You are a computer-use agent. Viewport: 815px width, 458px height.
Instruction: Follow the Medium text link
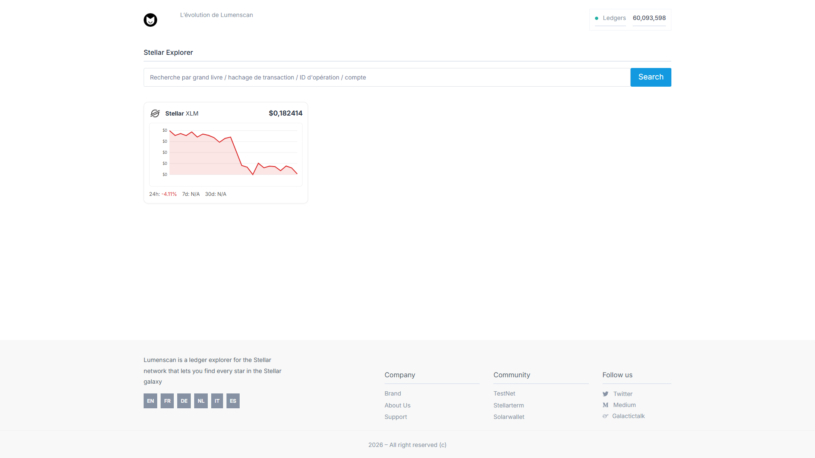[625, 405]
